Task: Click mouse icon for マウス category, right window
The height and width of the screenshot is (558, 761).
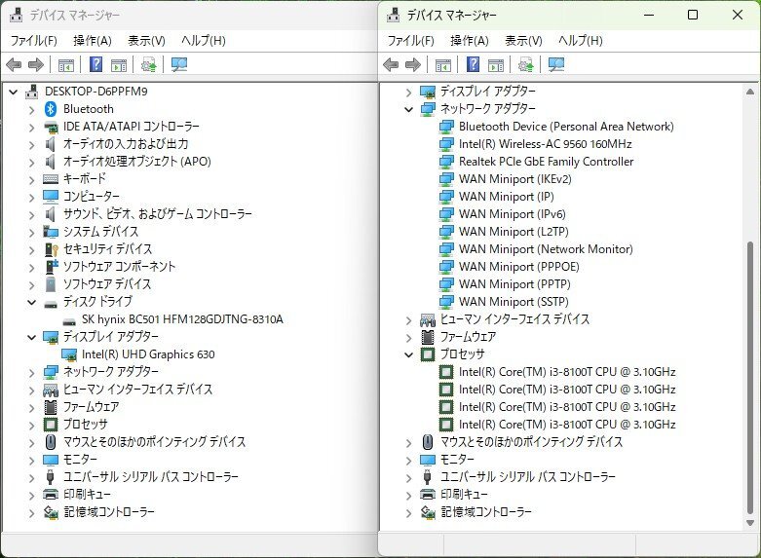Action: (428, 441)
